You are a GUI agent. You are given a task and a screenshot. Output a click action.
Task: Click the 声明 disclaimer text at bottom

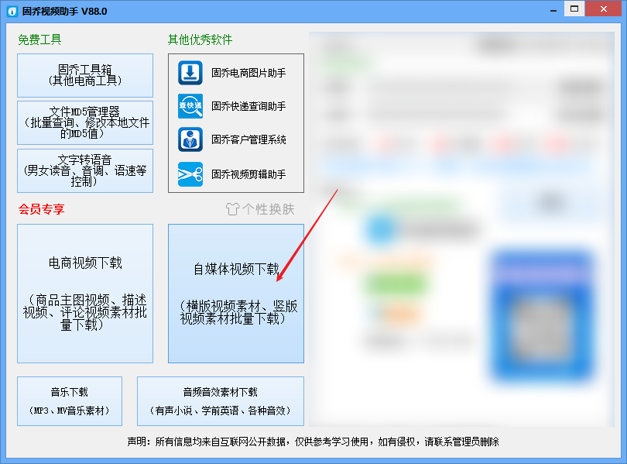click(x=313, y=442)
